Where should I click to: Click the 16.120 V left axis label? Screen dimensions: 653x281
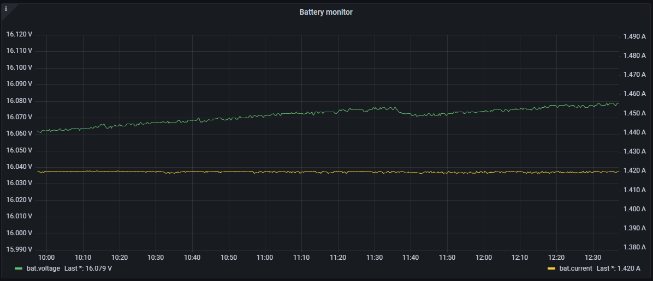[x=19, y=34]
